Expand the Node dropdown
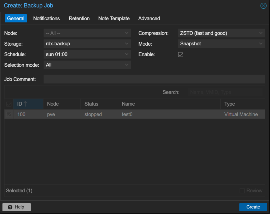This screenshot has height=214, width=270. (x=127, y=33)
